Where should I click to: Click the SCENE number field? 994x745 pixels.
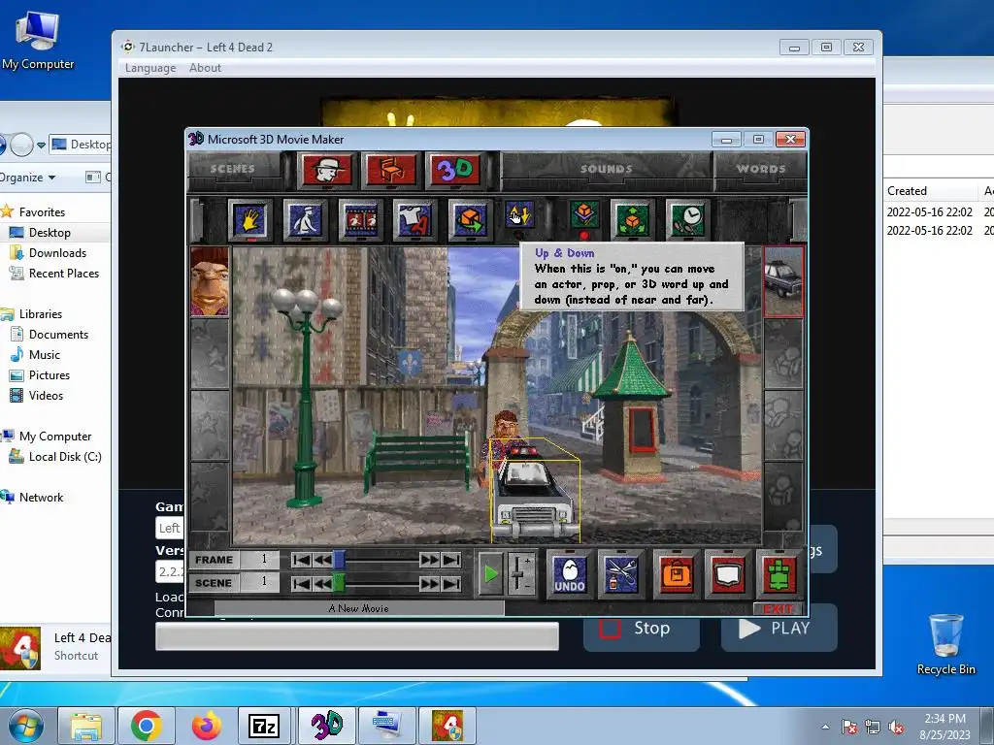point(260,583)
